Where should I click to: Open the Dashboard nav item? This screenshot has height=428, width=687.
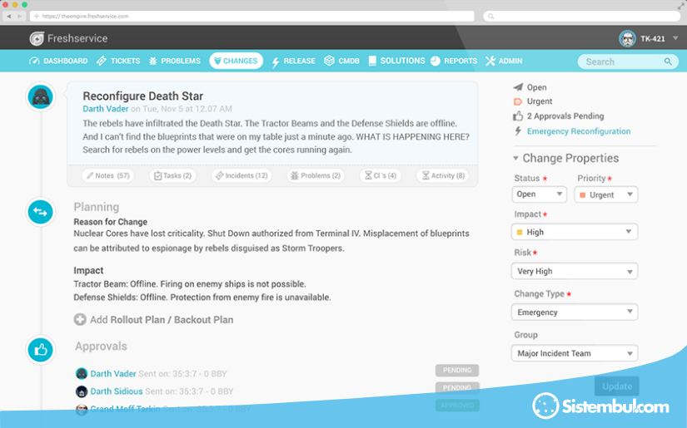(x=58, y=61)
